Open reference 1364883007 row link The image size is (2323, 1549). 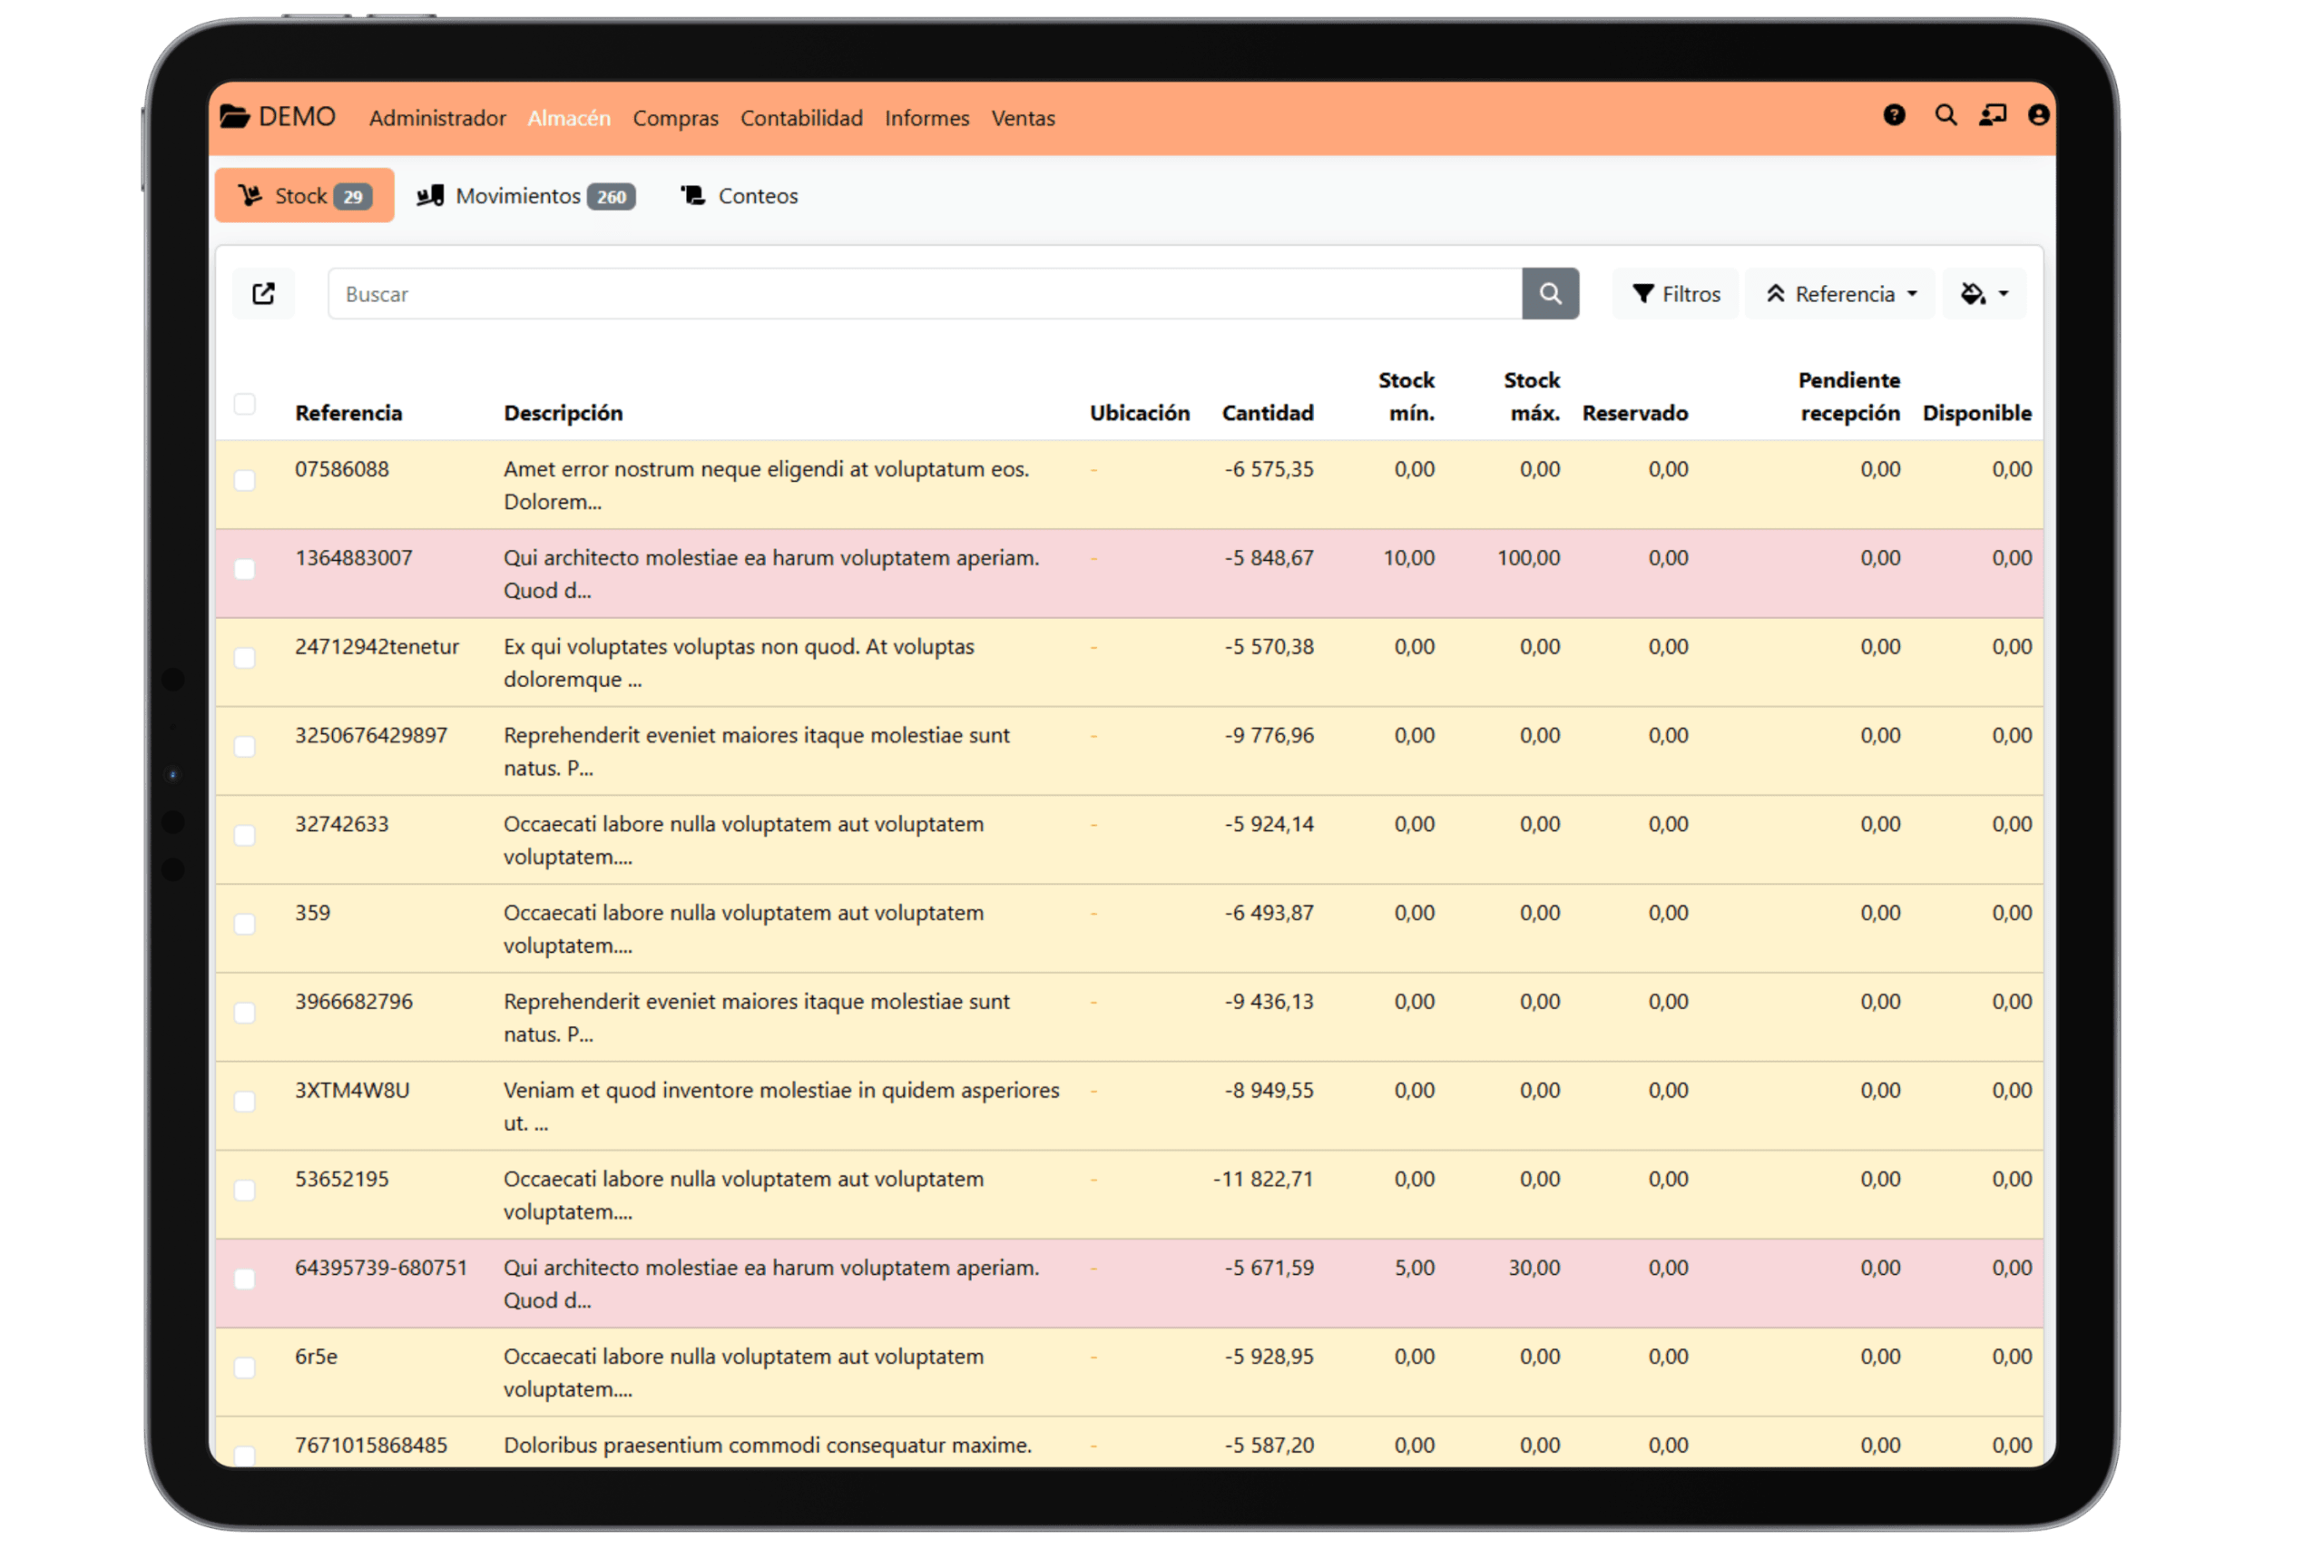point(354,558)
